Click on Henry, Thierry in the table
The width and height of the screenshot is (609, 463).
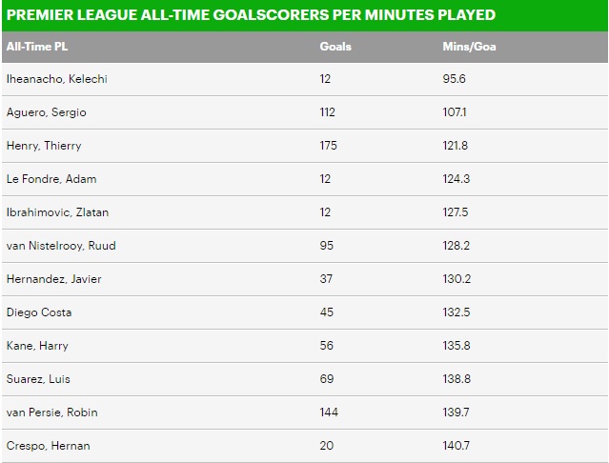click(x=44, y=146)
